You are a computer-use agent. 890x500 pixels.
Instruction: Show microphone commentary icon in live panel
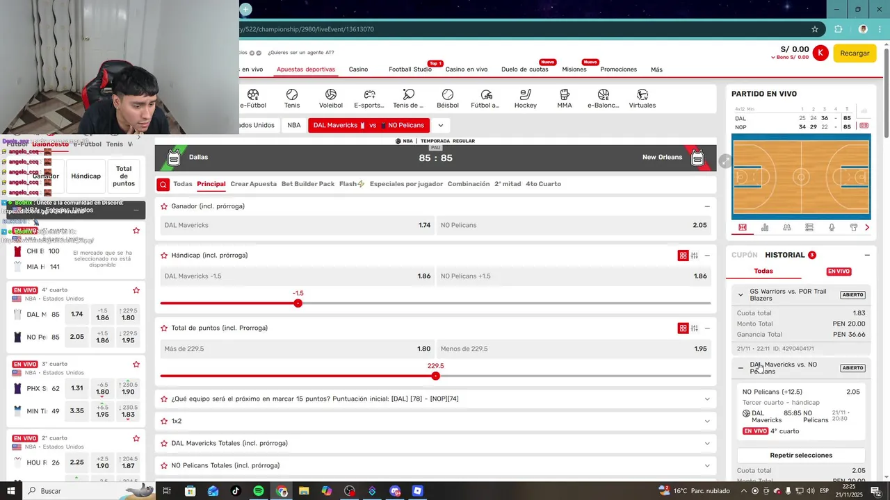click(x=832, y=228)
